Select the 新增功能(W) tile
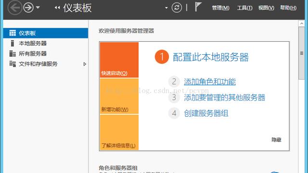 [x=119, y=96]
